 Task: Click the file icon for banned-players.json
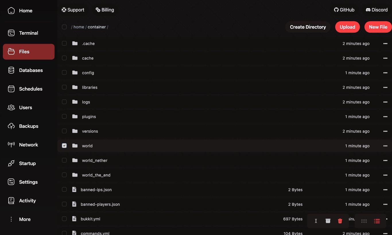click(x=74, y=204)
